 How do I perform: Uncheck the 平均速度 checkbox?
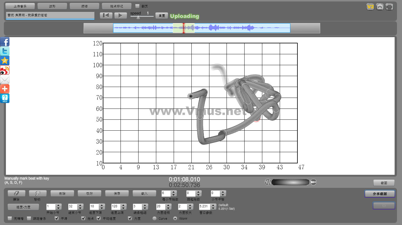point(99,219)
